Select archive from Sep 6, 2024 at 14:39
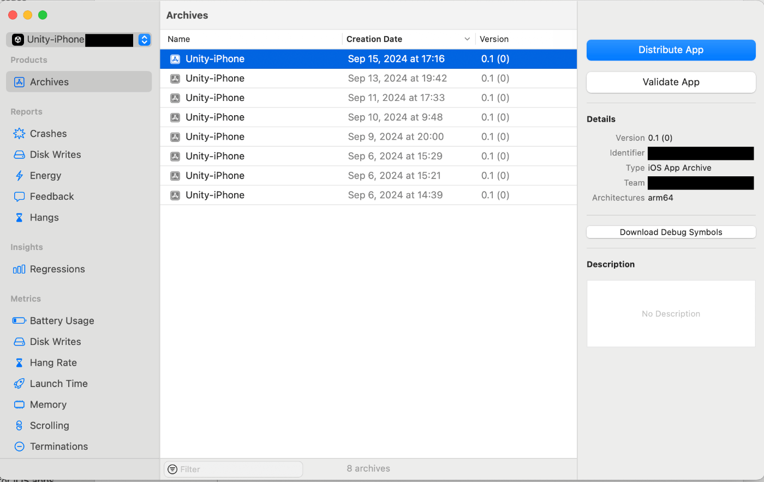 click(x=368, y=195)
